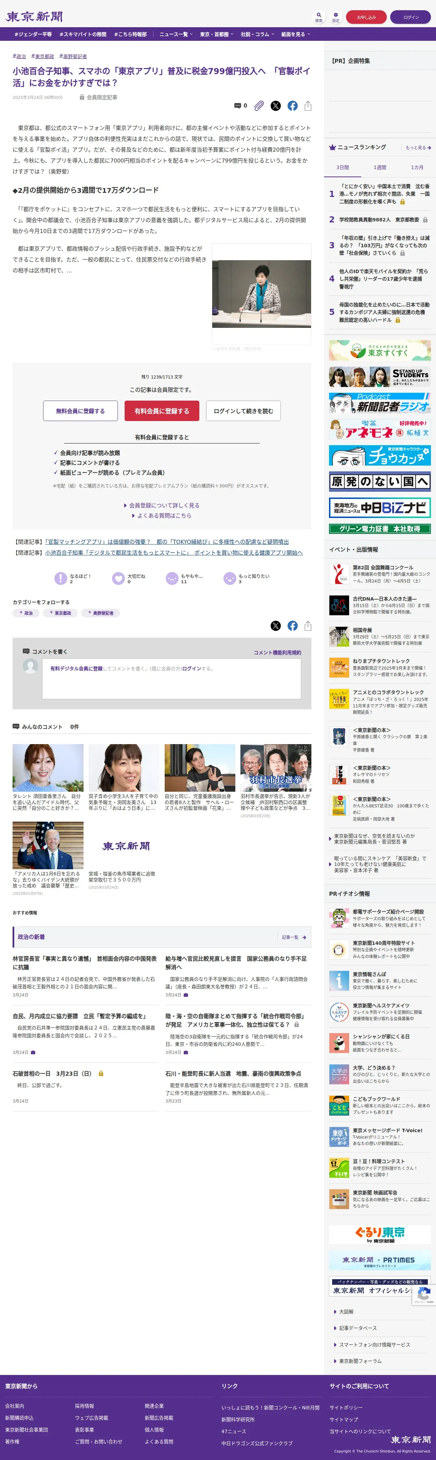The width and height of the screenshot is (436, 1460).
Task: Click ログインして続きを読む button
Action: click(243, 411)
